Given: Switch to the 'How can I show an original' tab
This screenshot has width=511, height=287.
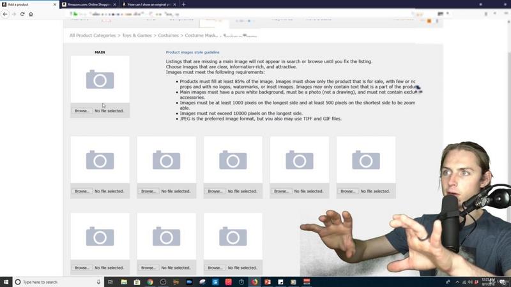Looking at the screenshot, I should point(149,4).
